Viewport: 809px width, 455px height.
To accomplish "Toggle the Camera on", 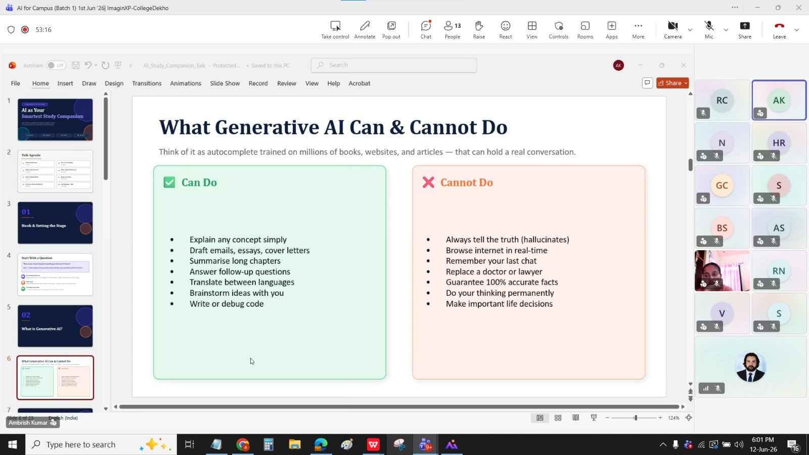I will tap(672, 30).
